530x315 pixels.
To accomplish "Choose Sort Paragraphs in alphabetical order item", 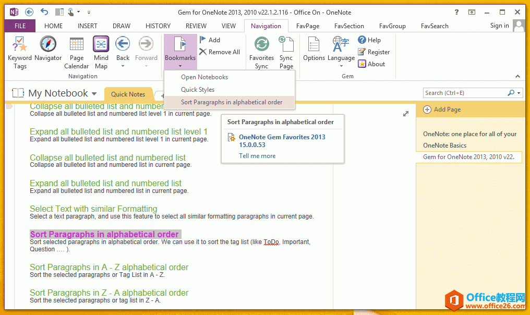I will point(232,102).
